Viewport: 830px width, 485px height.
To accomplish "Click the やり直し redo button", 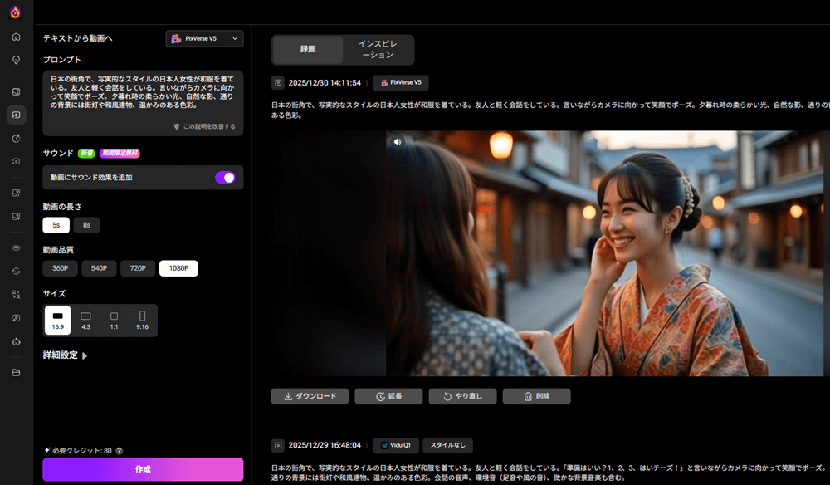I will click(x=461, y=396).
